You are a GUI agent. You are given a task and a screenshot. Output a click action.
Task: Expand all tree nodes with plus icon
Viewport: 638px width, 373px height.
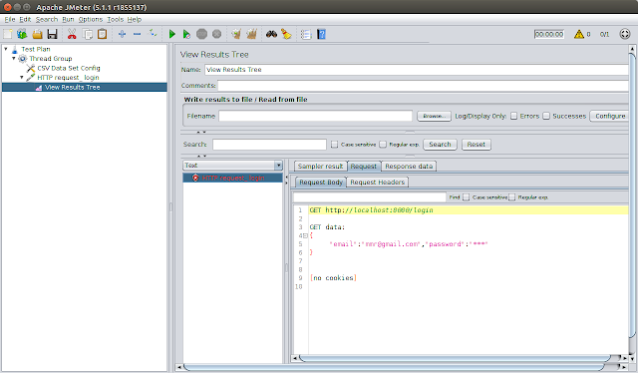click(x=122, y=34)
